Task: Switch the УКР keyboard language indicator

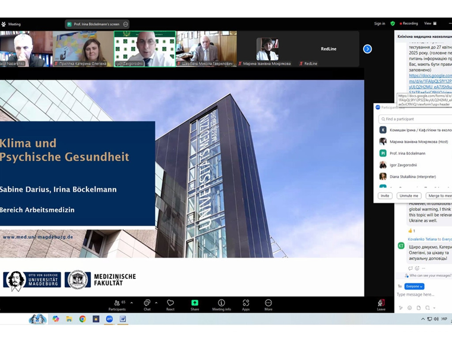Action: [x=444, y=319]
